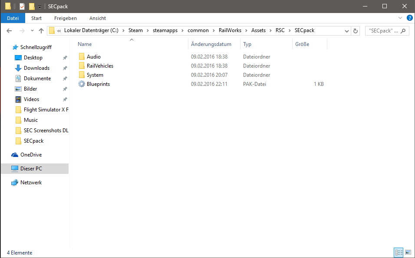Expand the chevron after RailWorks in the path

(x=247, y=31)
